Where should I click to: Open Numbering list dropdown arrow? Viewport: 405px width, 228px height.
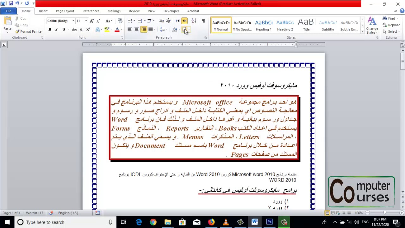click(x=145, y=21)
